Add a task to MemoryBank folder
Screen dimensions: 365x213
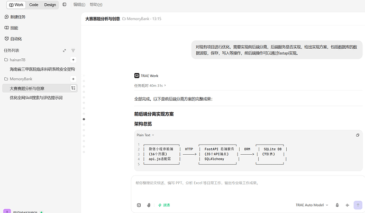73,79
